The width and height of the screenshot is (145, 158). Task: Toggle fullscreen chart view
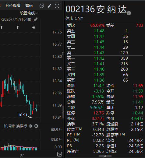click(57, 6)
